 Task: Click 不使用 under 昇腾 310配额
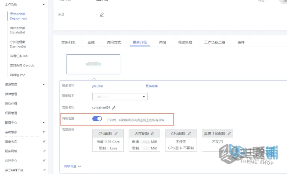click(217, 142)
